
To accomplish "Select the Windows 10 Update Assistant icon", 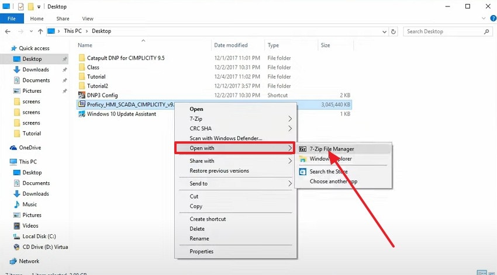I will 82,114.
